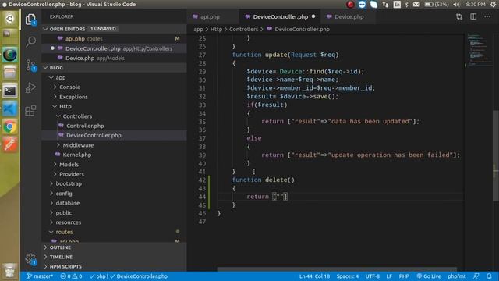499x281 pixels.
Task: Open the Search view in activity bar
Action: (31, 41)
